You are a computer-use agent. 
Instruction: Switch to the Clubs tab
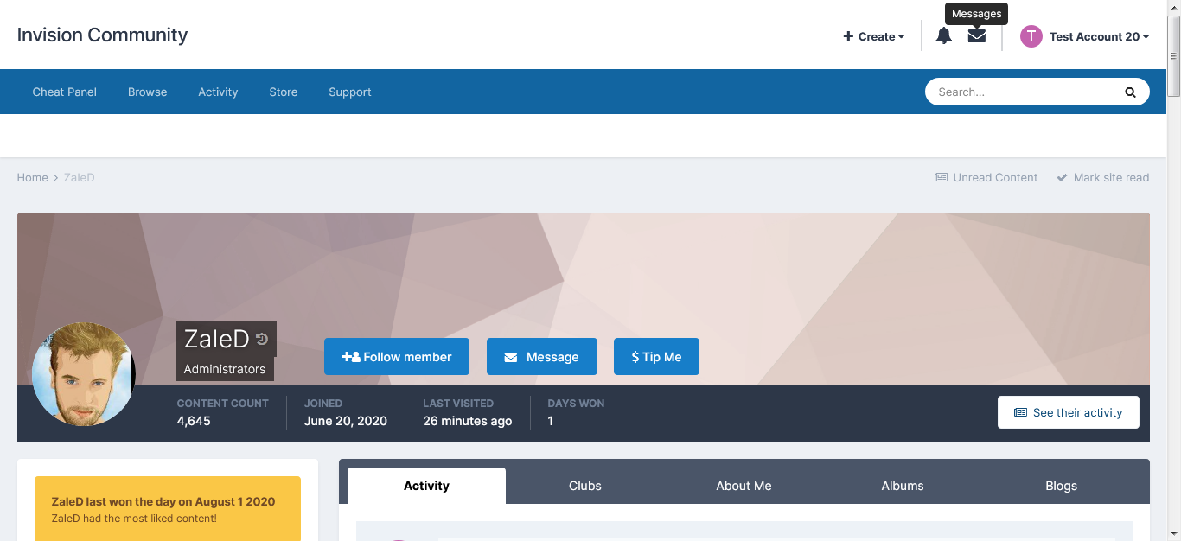(585, 486)
